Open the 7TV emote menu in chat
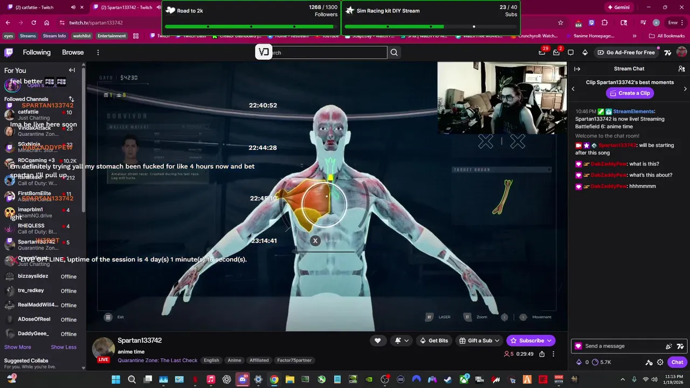 pyautogui.click(x=680, y=347)
